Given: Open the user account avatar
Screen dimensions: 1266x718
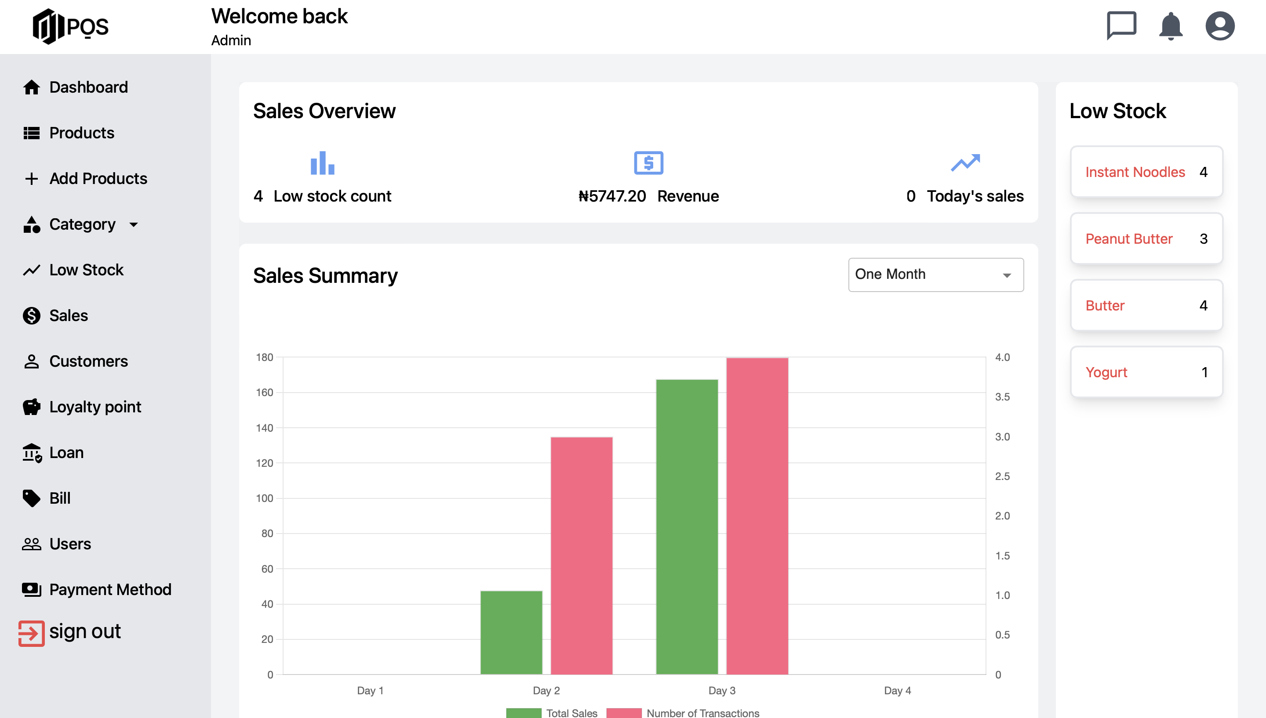Looking at the screenshot, I should 1220,25.
